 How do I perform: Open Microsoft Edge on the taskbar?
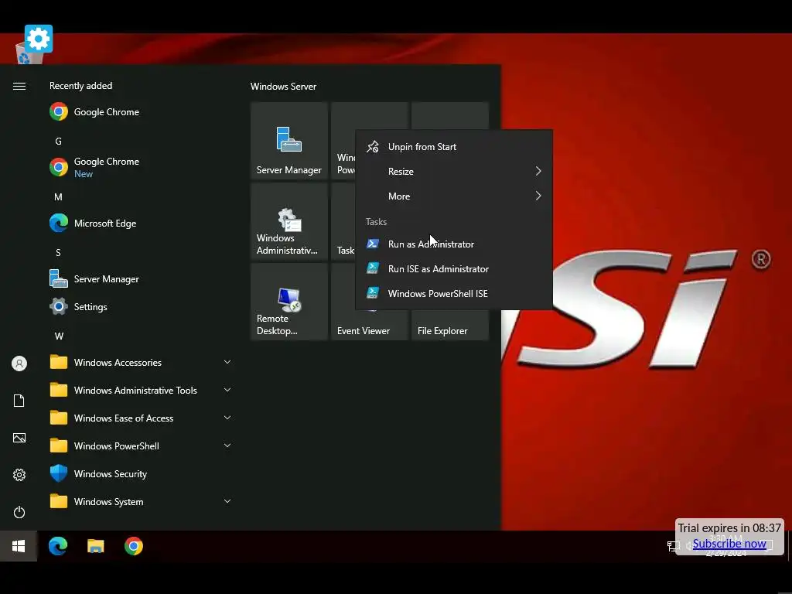(x=57, y=546)
